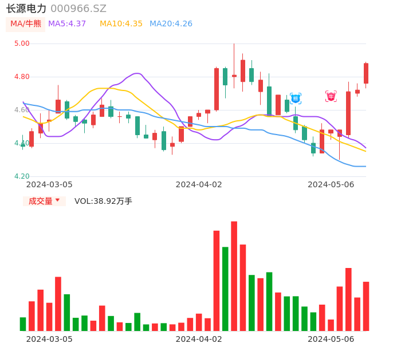This screenshot has width=393, height=347.
Task: Click the red bull (牛) signal icon
Action: coord(331,96)
